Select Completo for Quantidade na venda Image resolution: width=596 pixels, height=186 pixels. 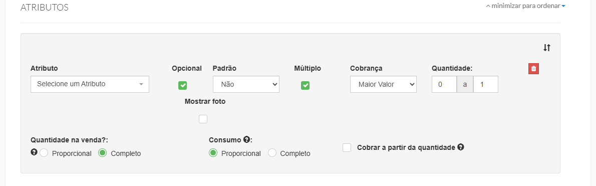tap(102, 153)
